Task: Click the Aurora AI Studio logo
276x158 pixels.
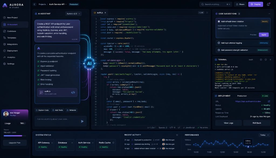Action: click(13, 6)
